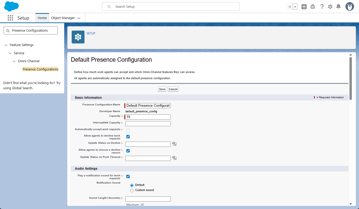The height and width of the screenshot is (209, 359).
Task: Select Presence Configurations in the sidebar
Action: [40, 69]
